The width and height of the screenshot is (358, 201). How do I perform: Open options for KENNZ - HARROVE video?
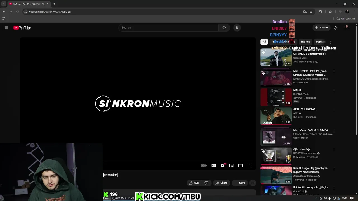tap(334, 51)
